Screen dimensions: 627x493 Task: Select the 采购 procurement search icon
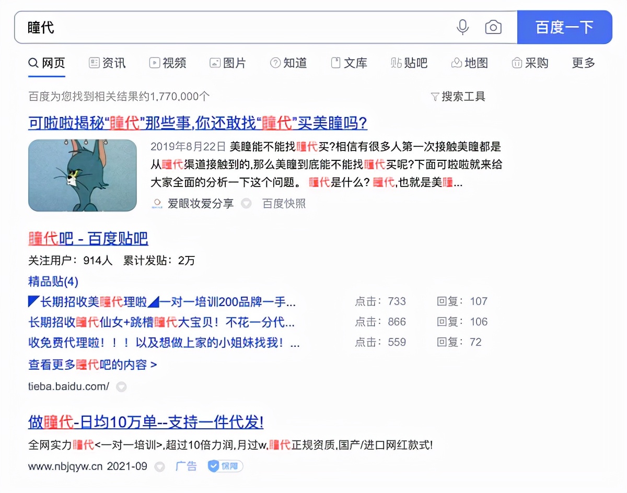click(517, 63)
